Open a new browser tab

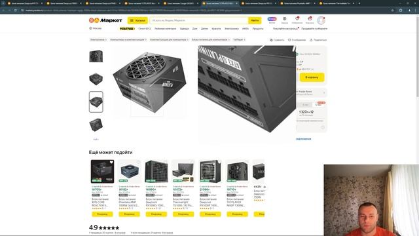[359, 3]
